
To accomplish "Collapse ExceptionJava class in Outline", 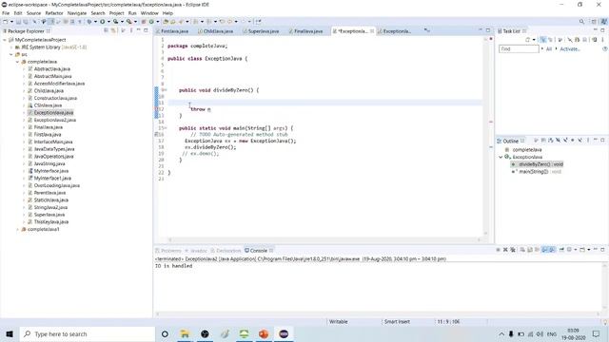I will (501, 157).
